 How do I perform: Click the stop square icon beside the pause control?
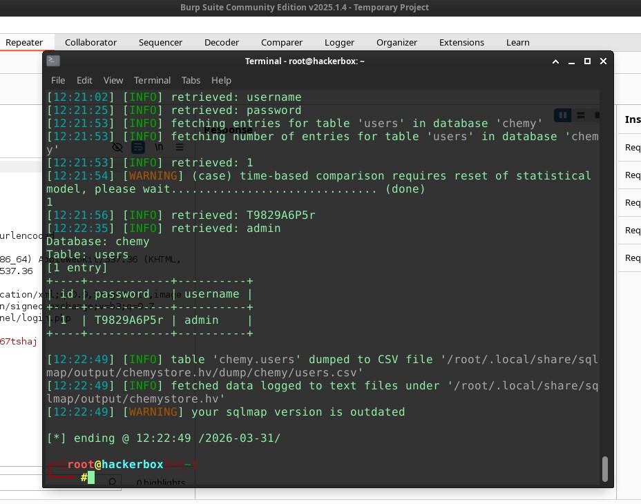(597, 114)
